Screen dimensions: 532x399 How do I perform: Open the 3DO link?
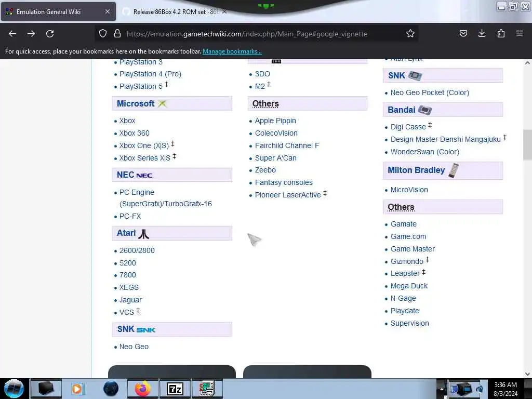pos(262,74)
